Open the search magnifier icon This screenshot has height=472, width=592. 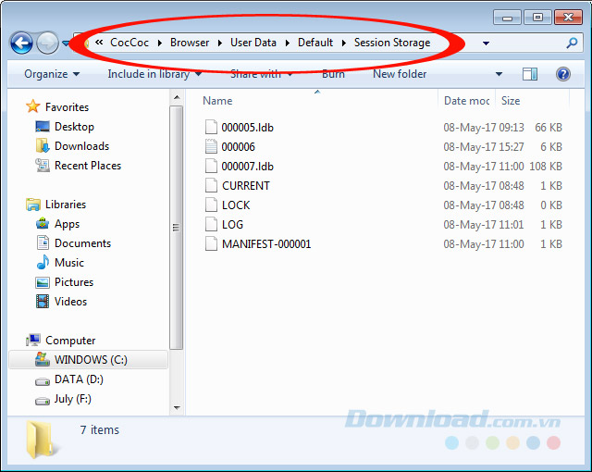(x=572, y=43)
